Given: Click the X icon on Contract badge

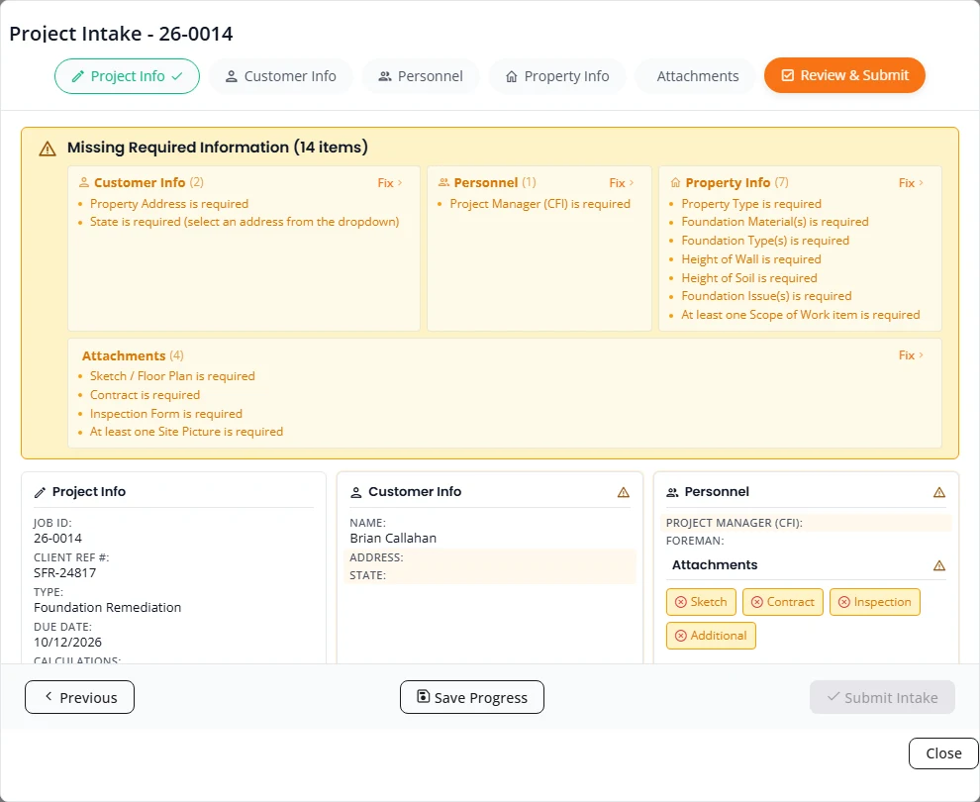Looking at the screenshot, I should 757,602.
